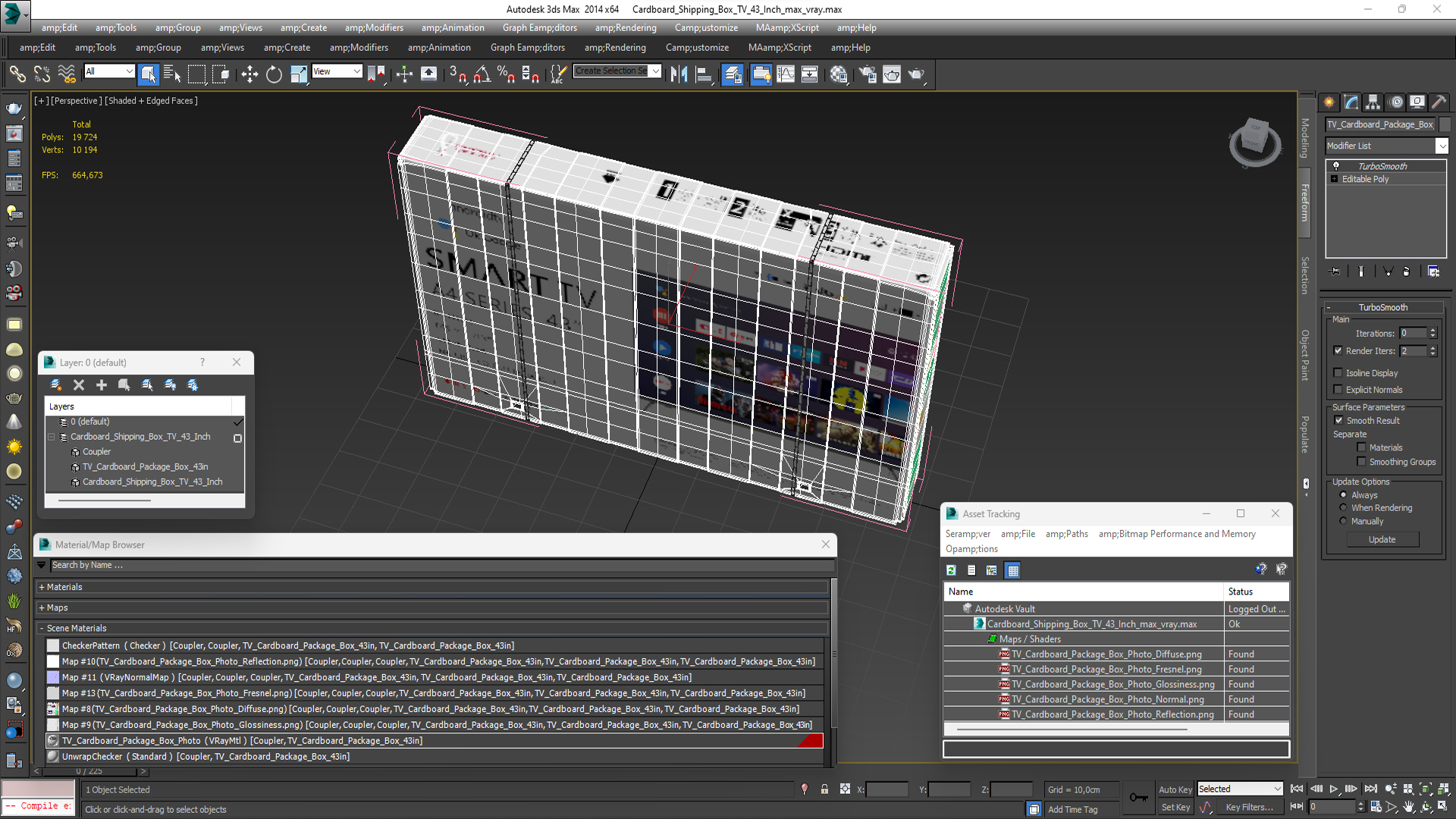1456x819 pixels.
Task: Toggle table view in Asset Tracking
Action: tap(1012, 570)
